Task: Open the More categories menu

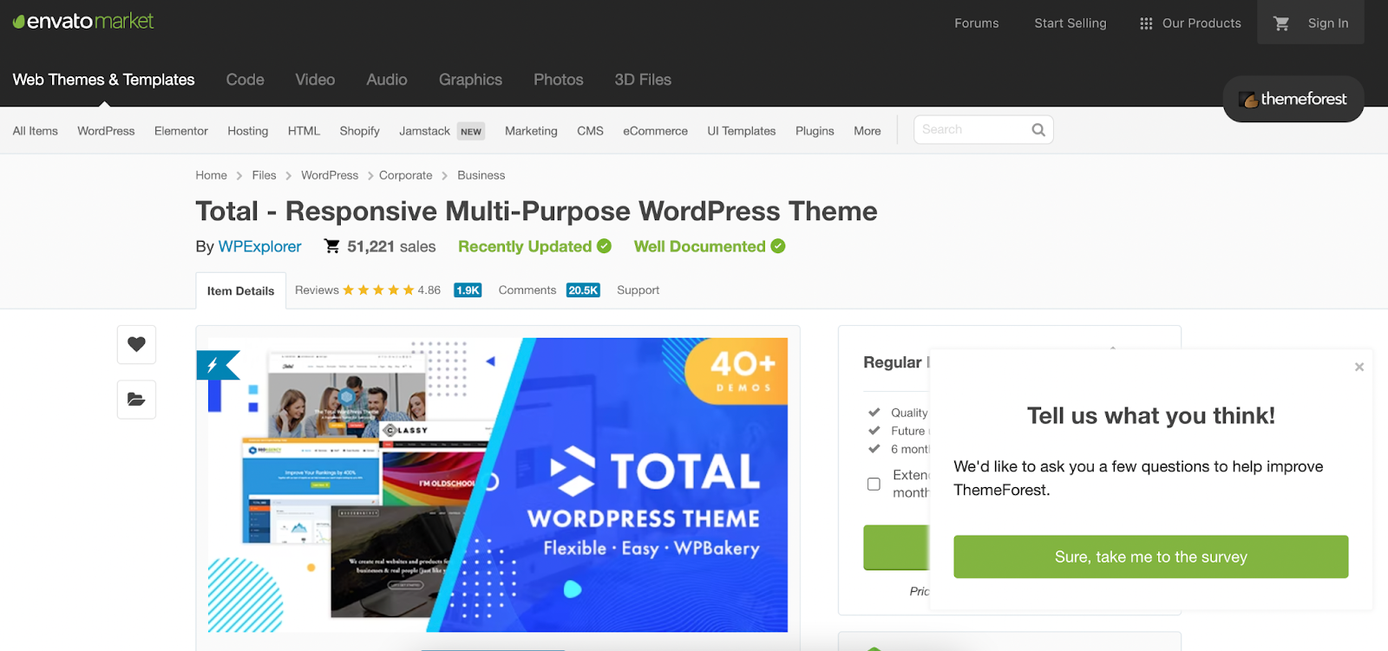Action: [x=867, y=131]
